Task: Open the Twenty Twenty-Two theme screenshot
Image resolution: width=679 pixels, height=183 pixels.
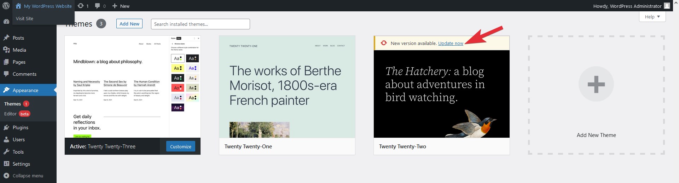Action: pyautogui.click(x=442, y=94)
